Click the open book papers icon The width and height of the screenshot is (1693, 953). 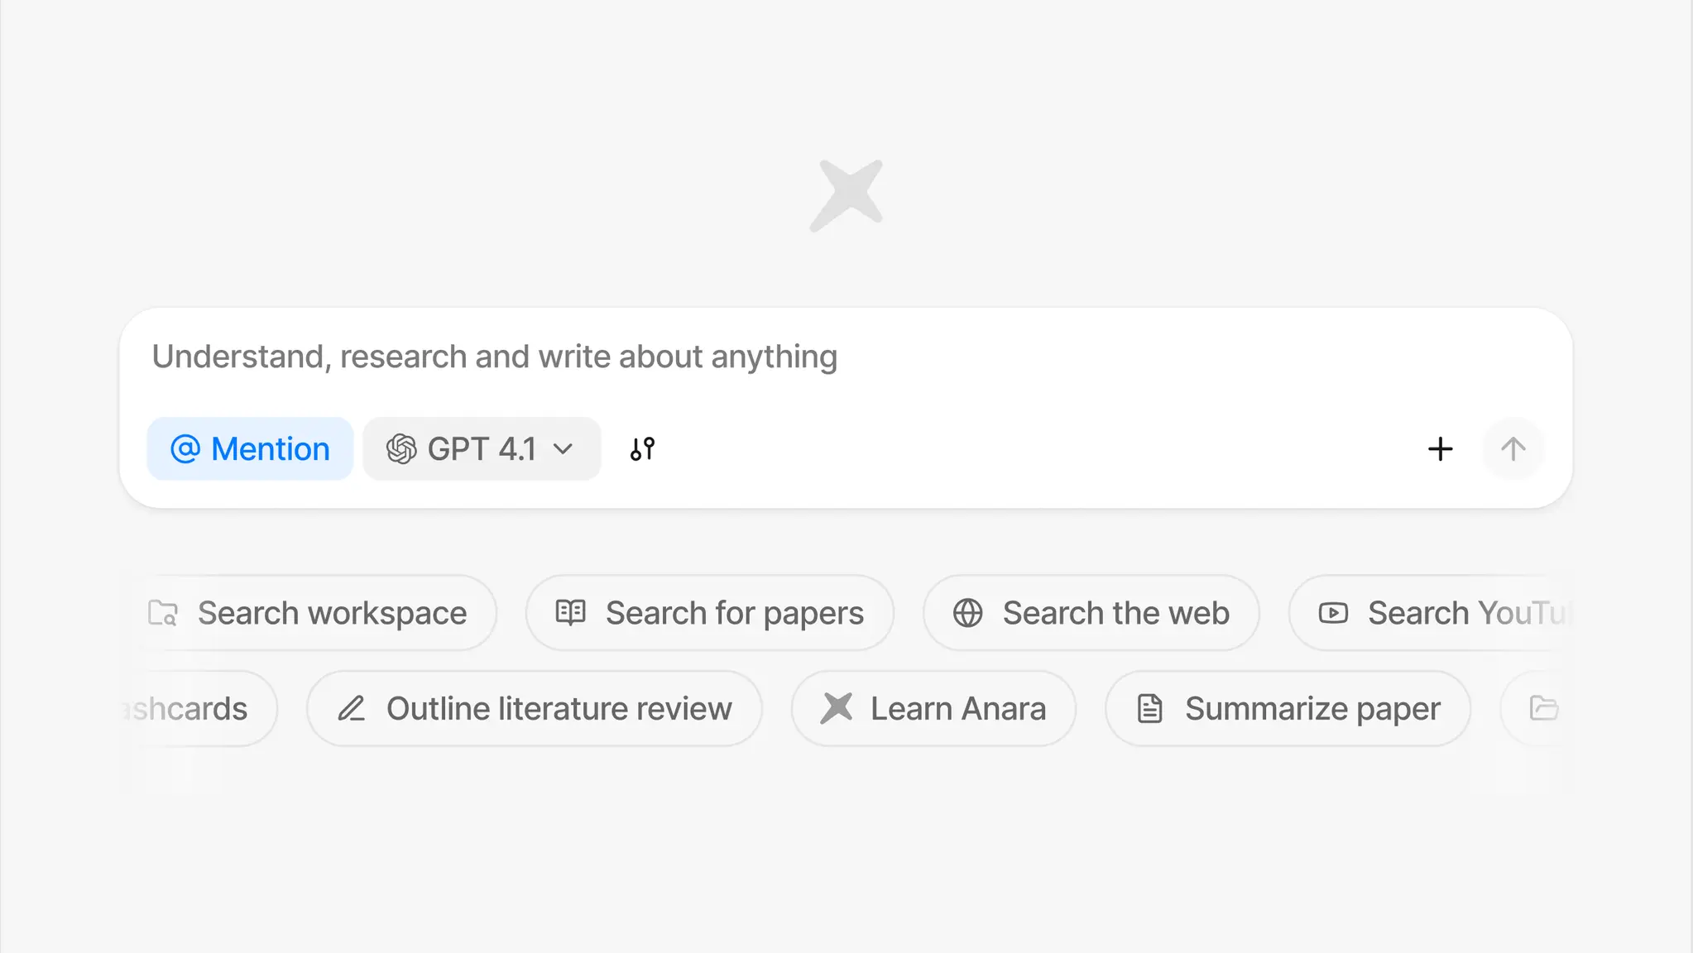570,613
